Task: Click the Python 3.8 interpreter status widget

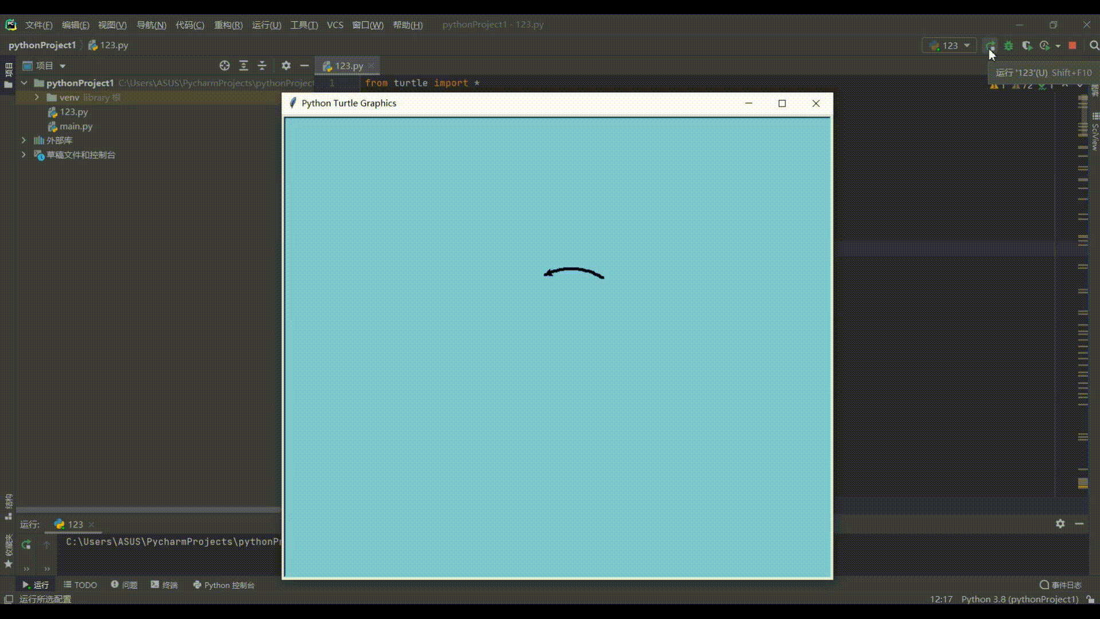Action: point(1019,599)
